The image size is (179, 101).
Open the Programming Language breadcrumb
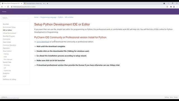click(48, 17)
